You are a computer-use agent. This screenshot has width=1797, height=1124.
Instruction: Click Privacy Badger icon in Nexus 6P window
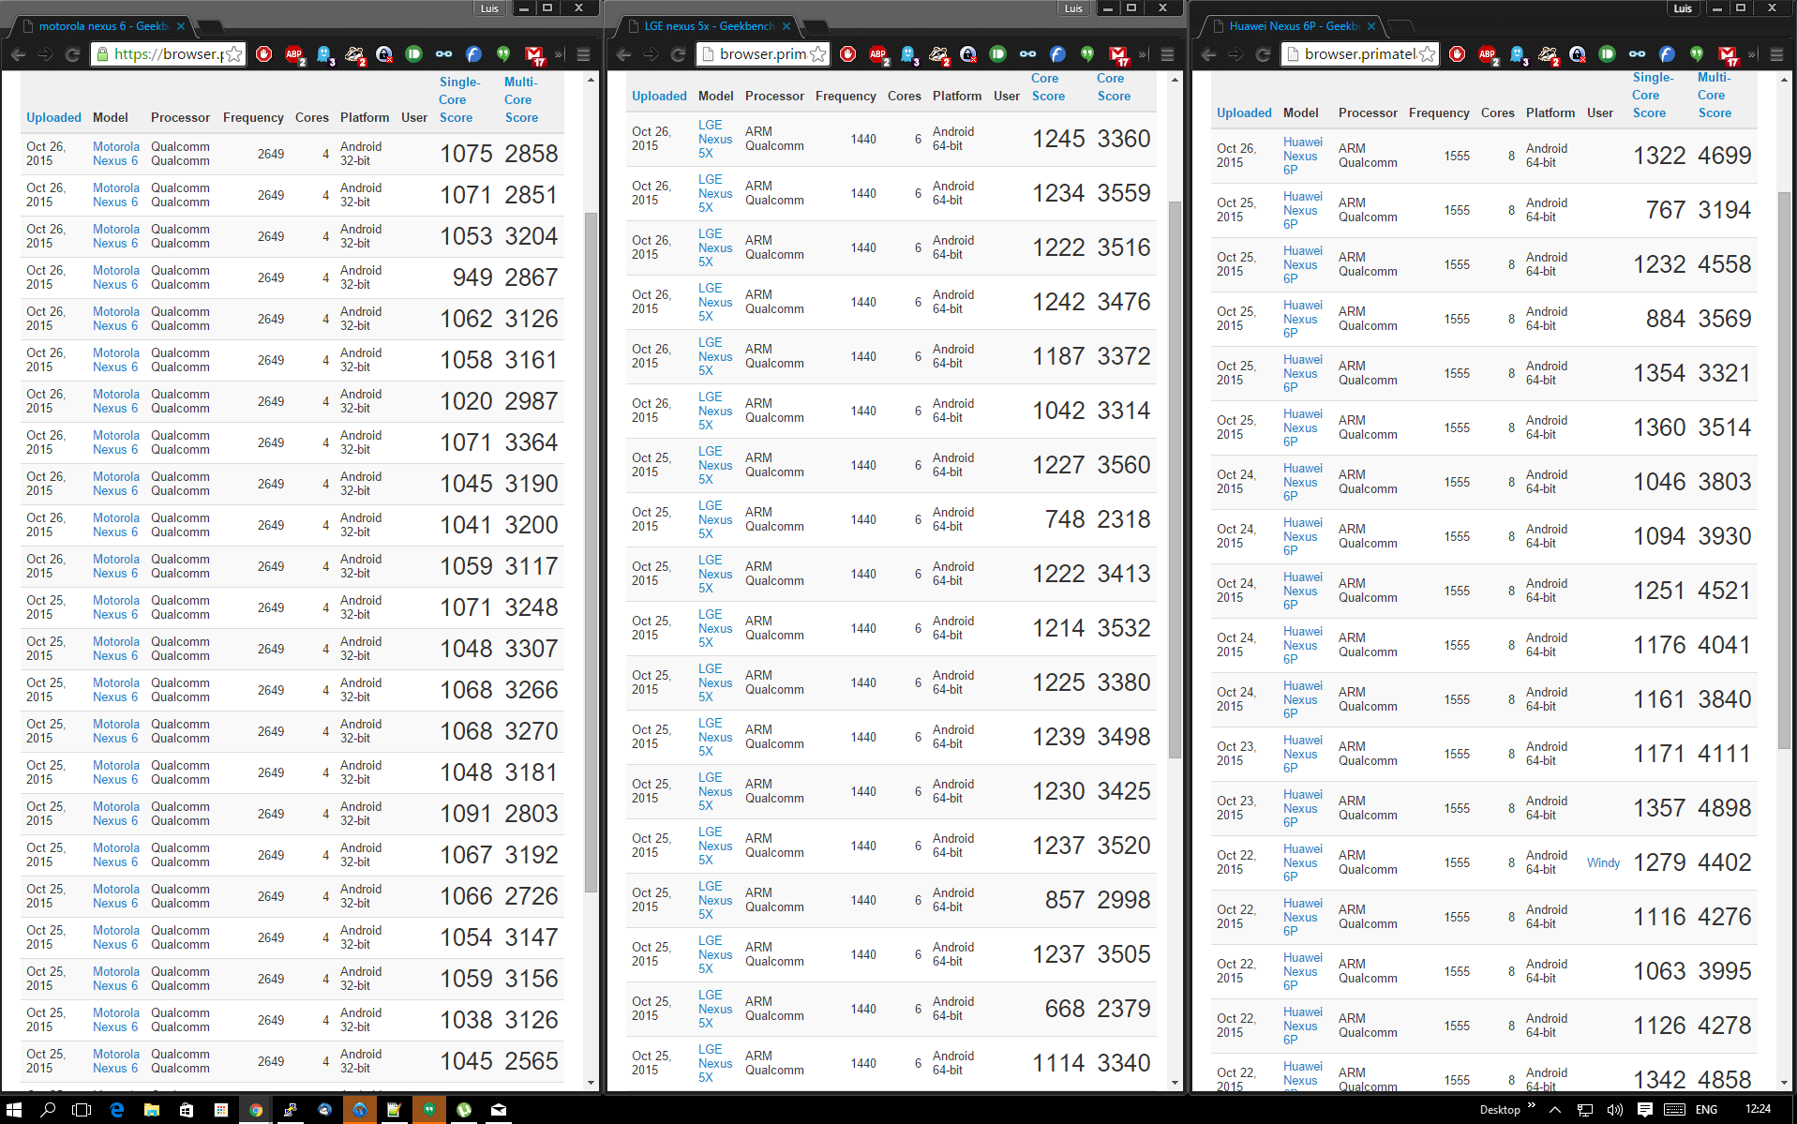click(x=1548, y=54)
